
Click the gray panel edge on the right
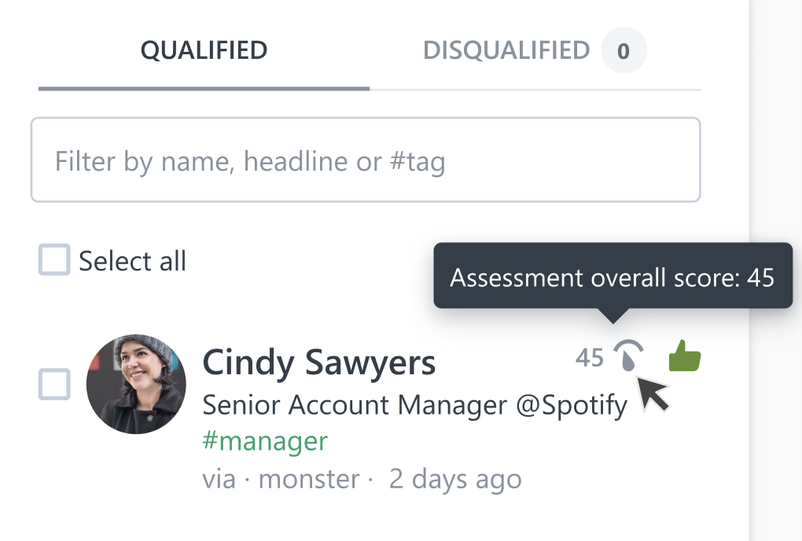[775, 270]
